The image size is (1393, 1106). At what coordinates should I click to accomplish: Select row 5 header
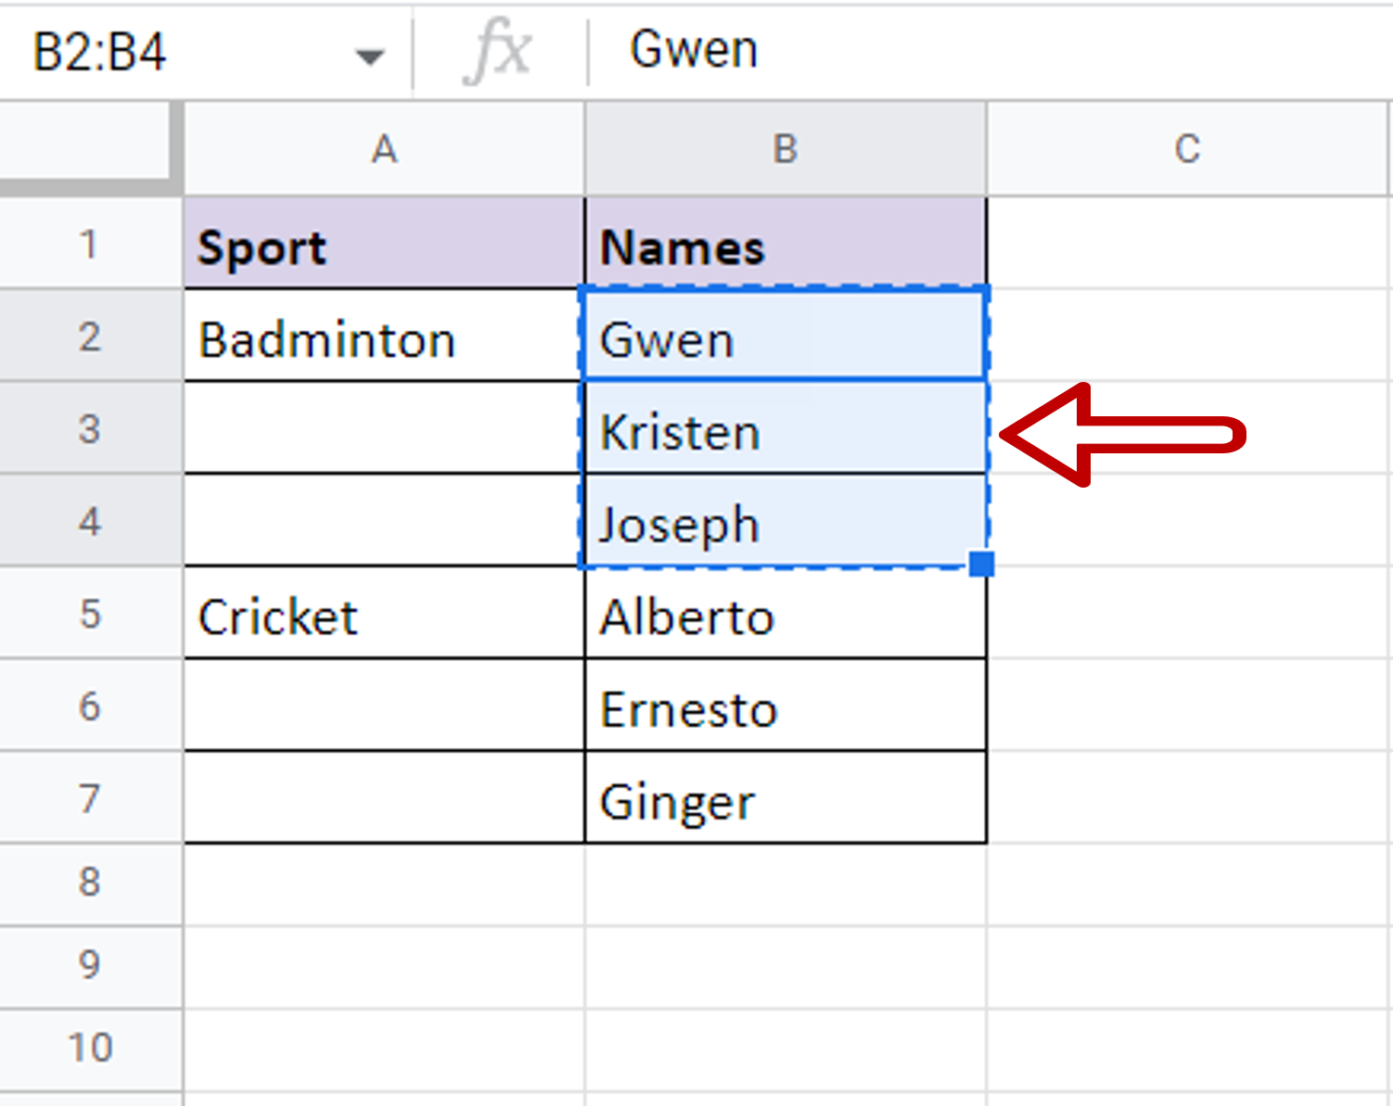(x=89, y=614)
